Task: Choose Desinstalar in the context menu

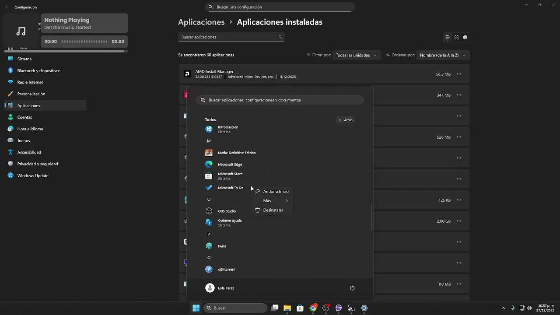Action: 272,210
